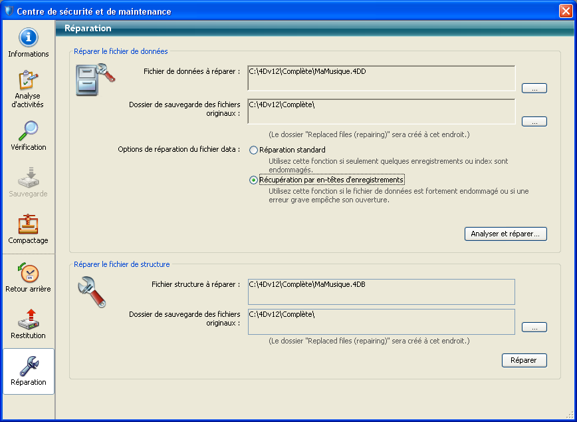Click the red wrench structure icon
Screen dimensions: 577x422
[x=92, y=292]
